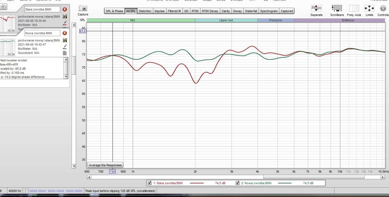Collapse the measurements panel with double-arrow button
389x197 pixels.
(4, 7)
